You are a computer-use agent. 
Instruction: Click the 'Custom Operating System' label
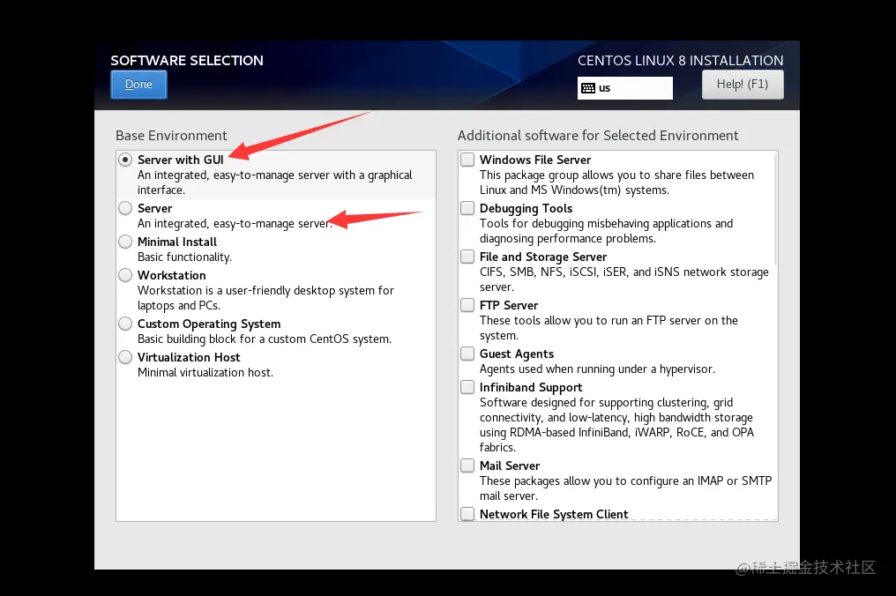click(x=209, y=324)
